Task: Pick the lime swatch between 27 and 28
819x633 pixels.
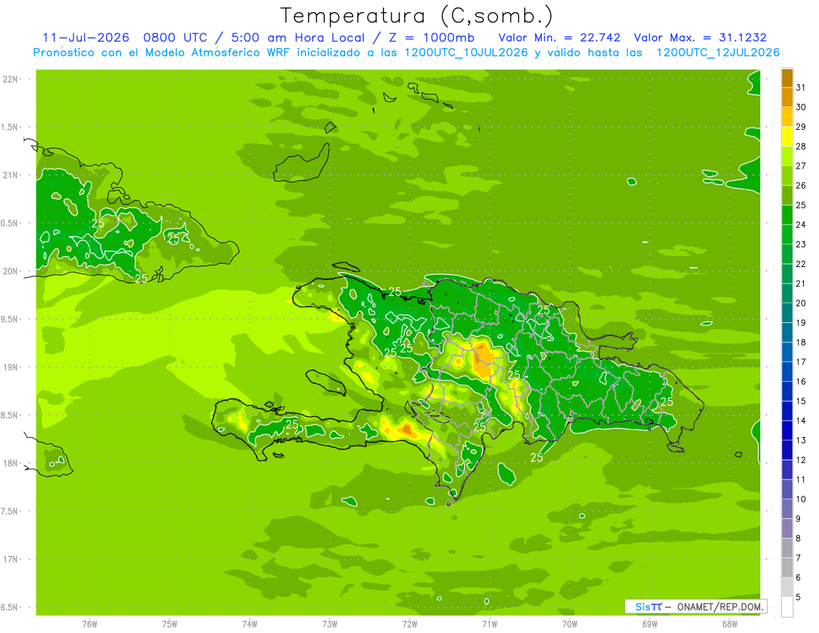Action: [787, 156]
